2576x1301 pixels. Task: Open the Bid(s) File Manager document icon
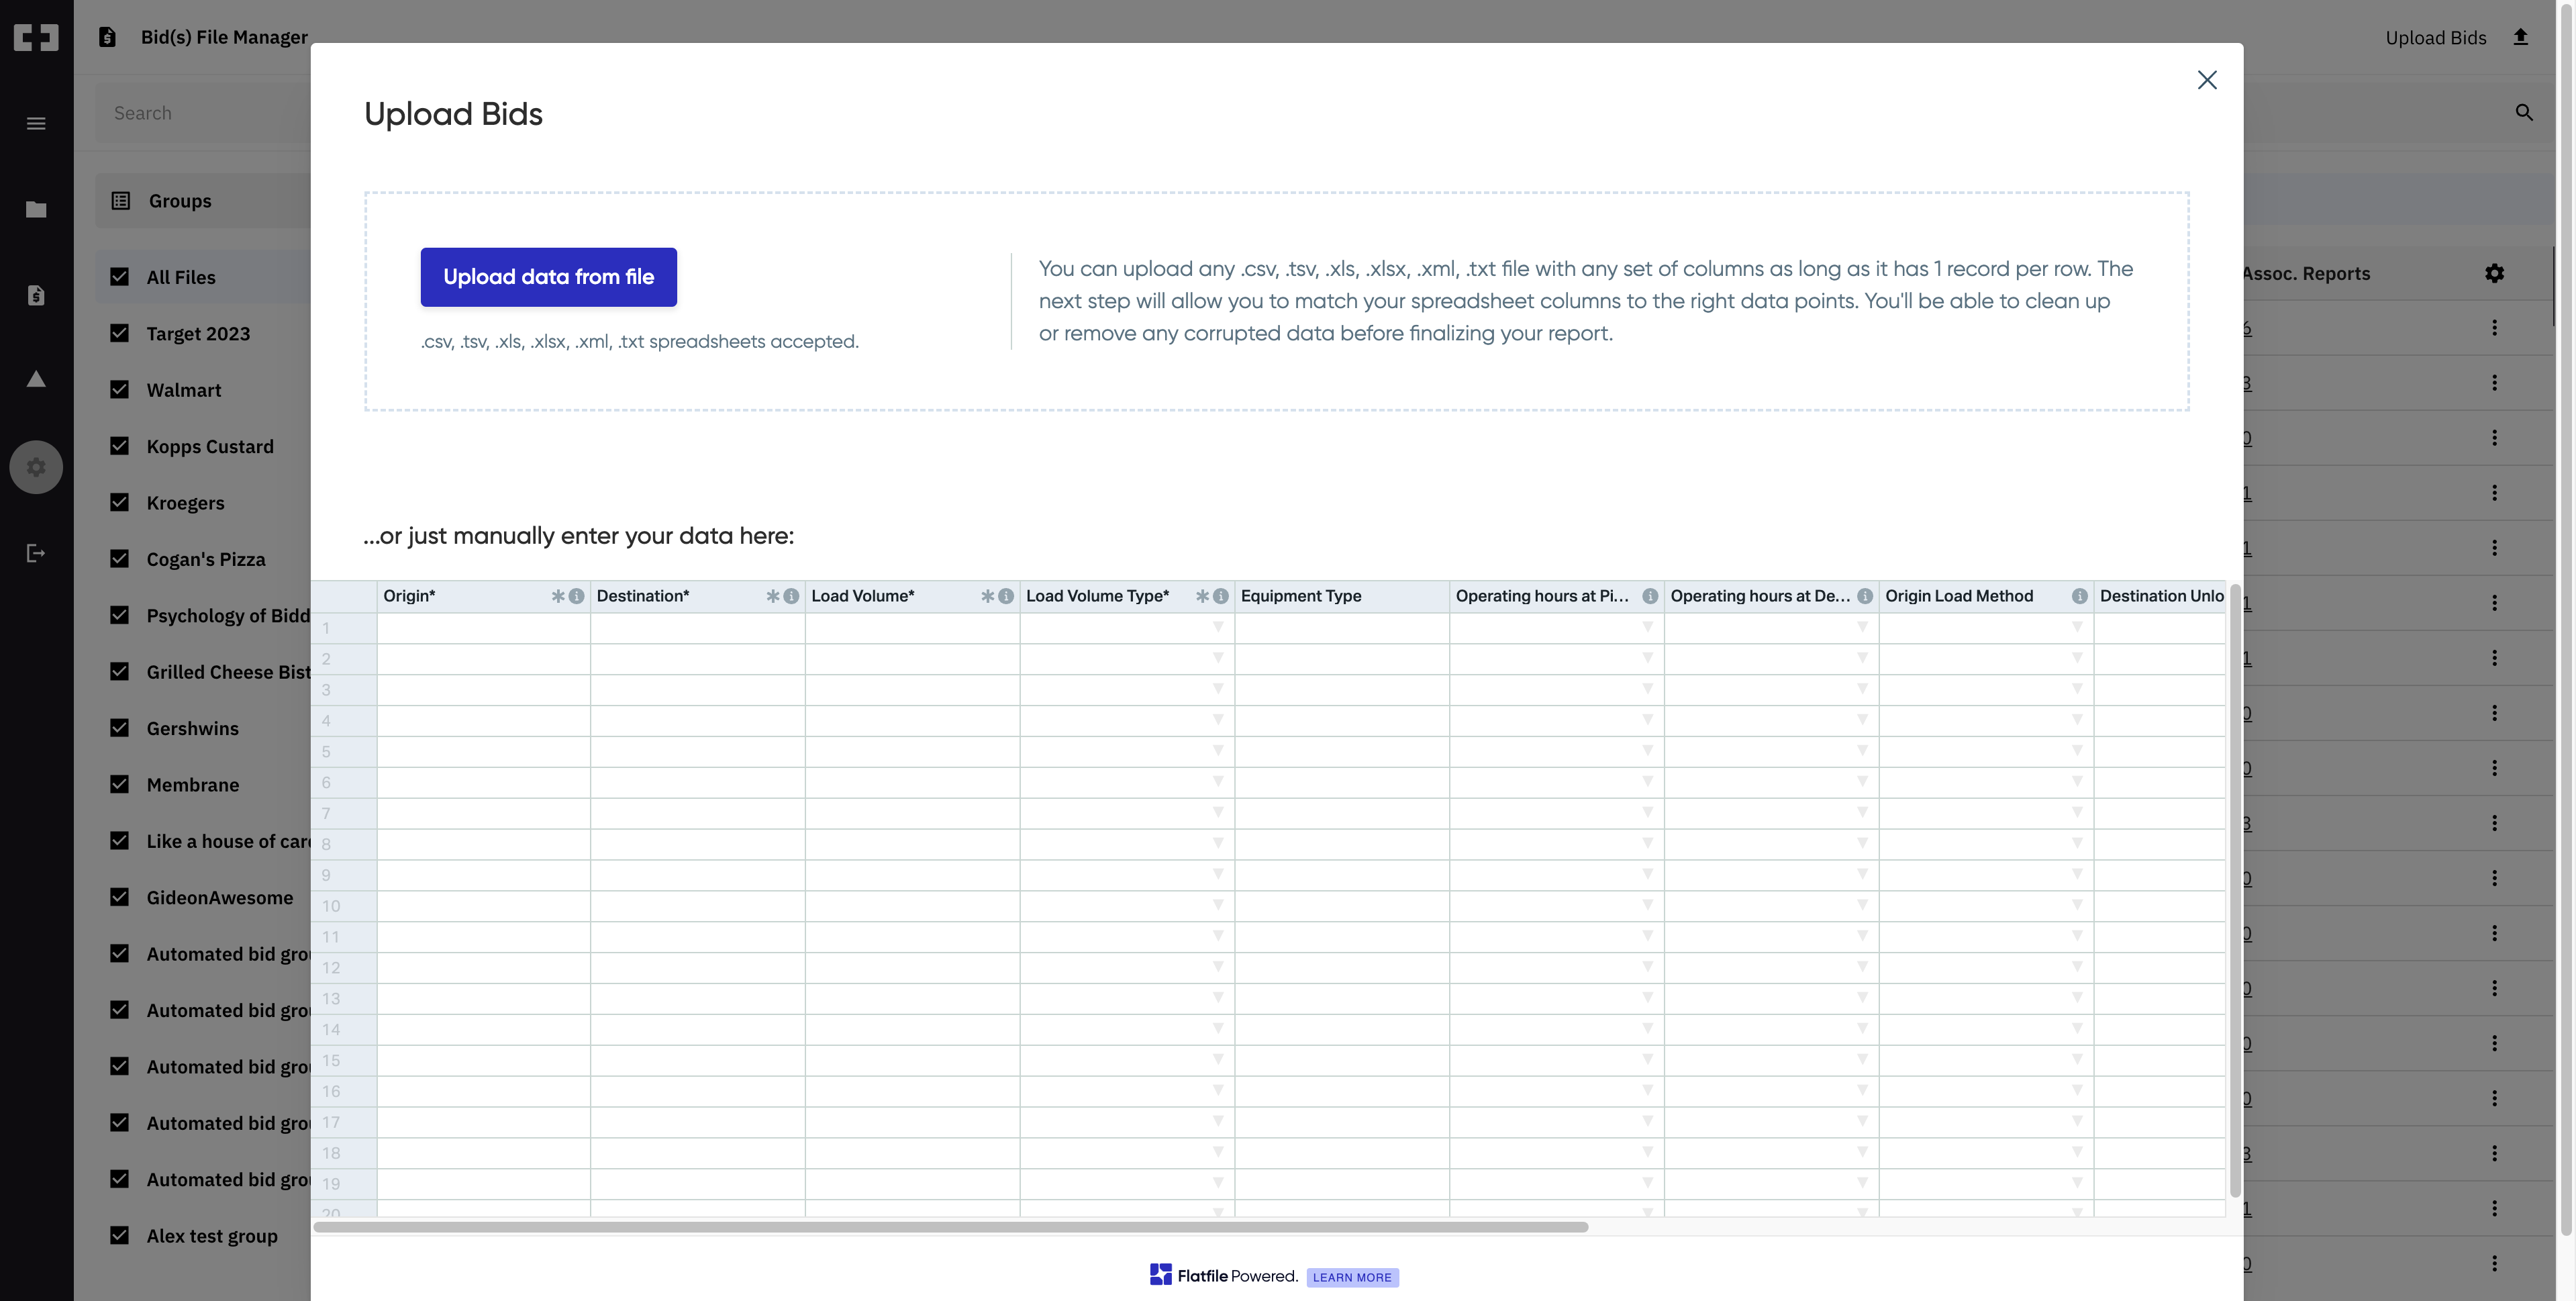[107, 37]
